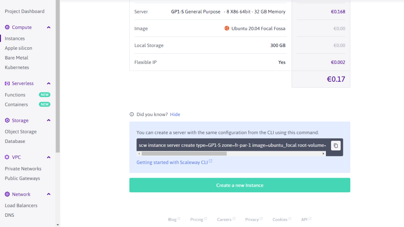Collapse the Storage section chevron

point(49,120)
